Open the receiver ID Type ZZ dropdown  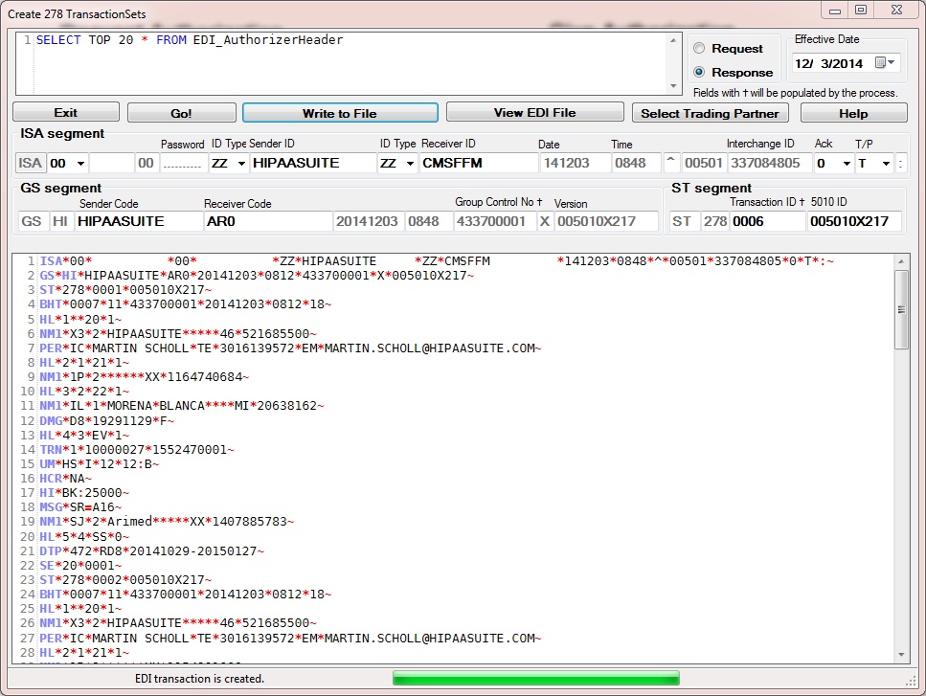[410, 164]
